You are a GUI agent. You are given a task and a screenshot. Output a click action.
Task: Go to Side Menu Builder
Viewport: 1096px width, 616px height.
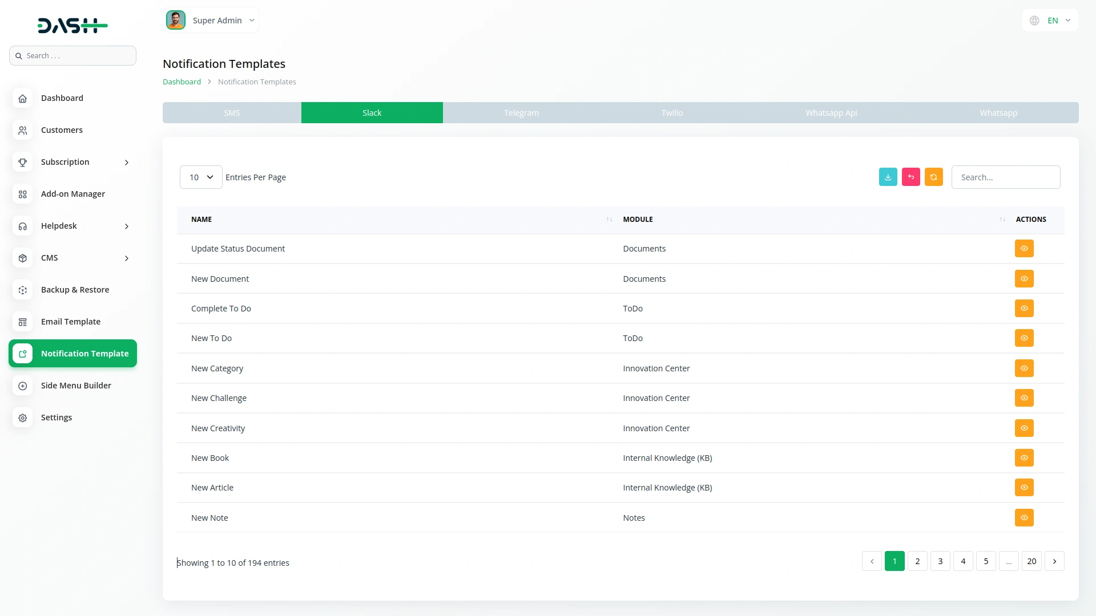[75, 386]
